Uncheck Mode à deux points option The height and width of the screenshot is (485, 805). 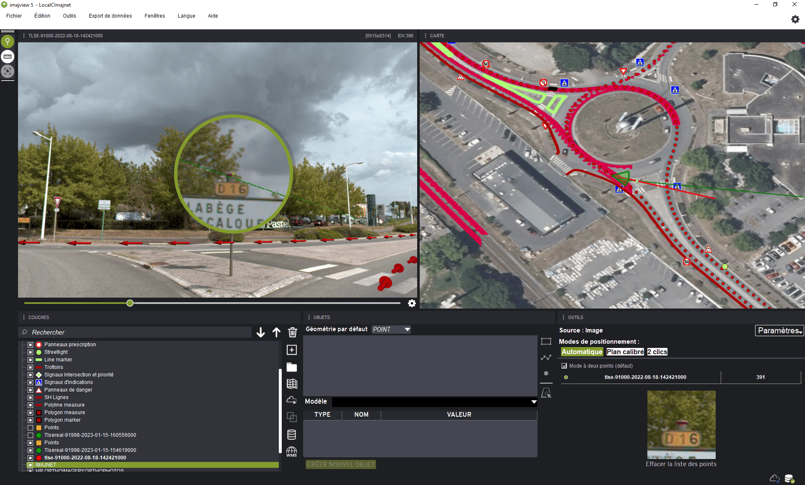tap(564, 366)
